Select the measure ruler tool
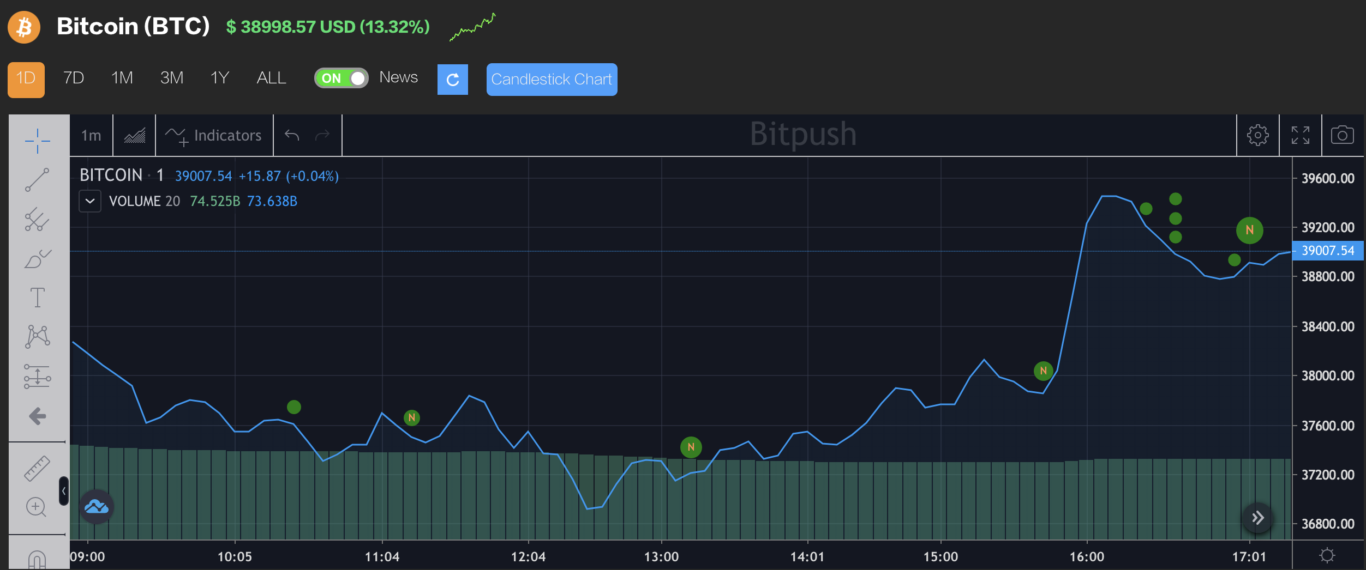 (37, 468)
